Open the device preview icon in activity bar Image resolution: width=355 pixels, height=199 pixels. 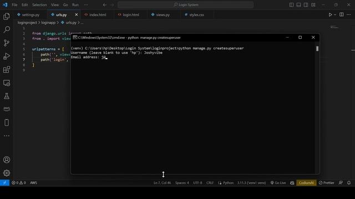pos(7,123)
